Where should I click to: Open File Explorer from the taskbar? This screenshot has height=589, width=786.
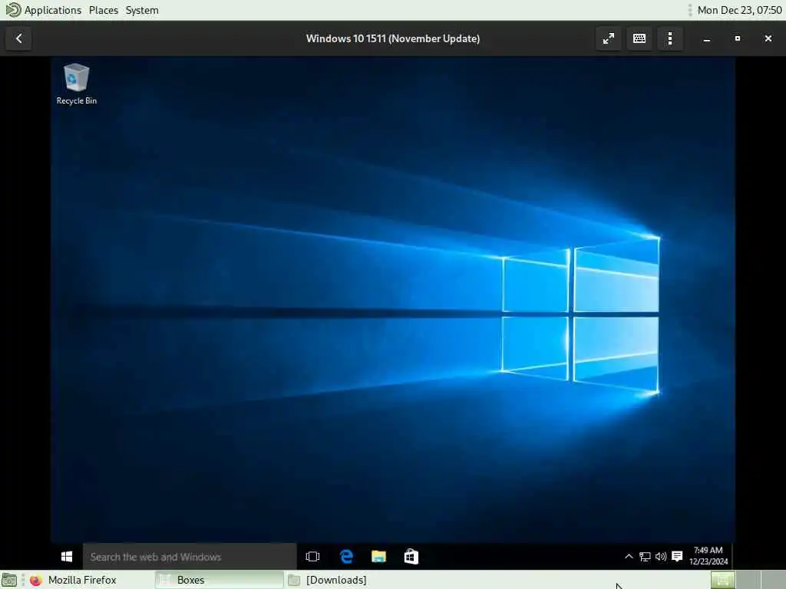(x=378, y=557)
